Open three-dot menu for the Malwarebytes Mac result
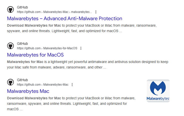The height and width of the screenshot is (116, 184). pyautogui.click(x=72, y=85)
